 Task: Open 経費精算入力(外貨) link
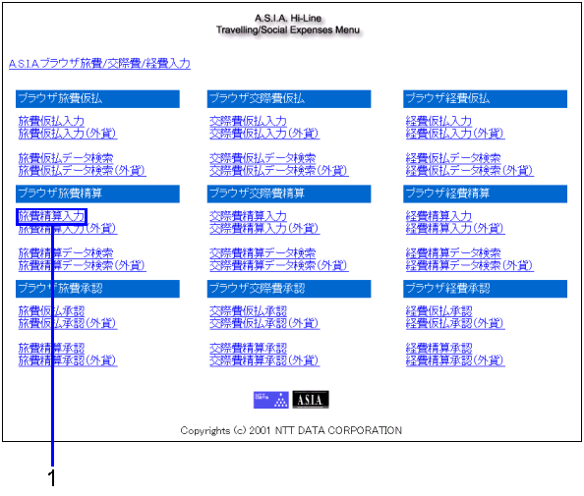455,229
